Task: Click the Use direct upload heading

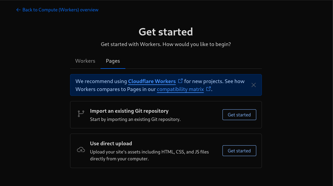Action: point(111,143)
